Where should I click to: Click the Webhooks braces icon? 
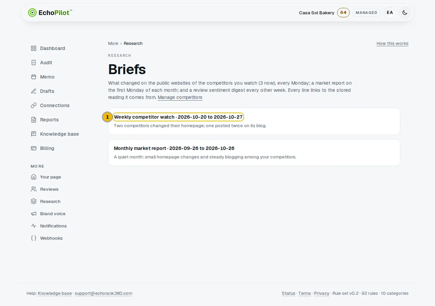[x=34, y=238]
